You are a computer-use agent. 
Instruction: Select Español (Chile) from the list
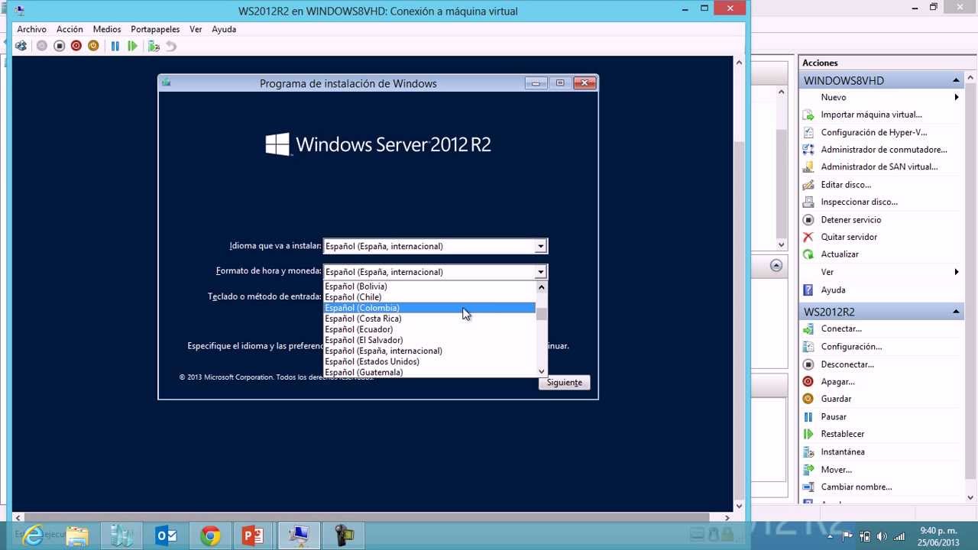[x=429, y=297]
